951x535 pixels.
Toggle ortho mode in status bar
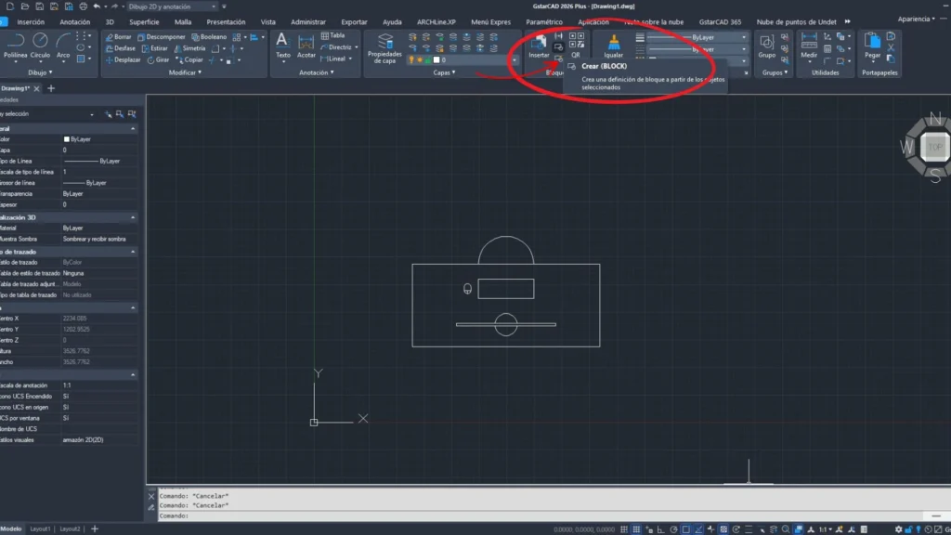click(661, 529)
